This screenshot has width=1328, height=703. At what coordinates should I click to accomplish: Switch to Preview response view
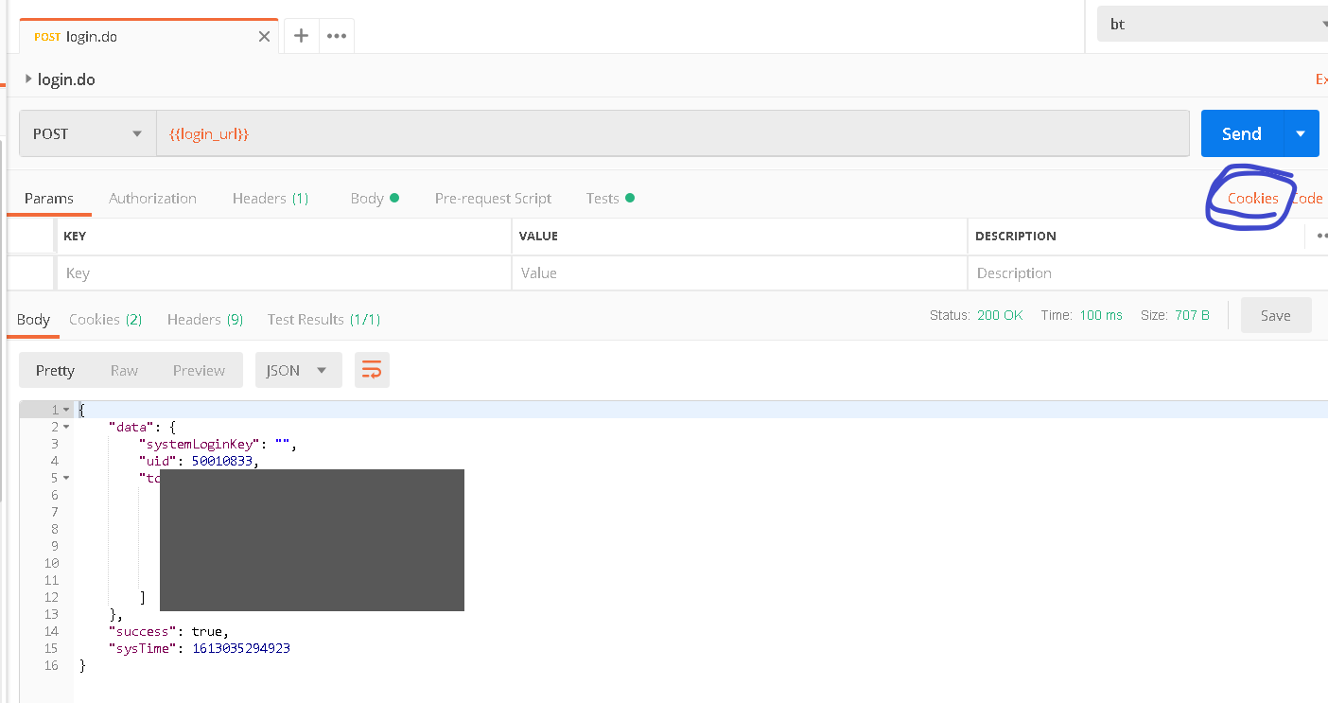[x=198, y=370]
